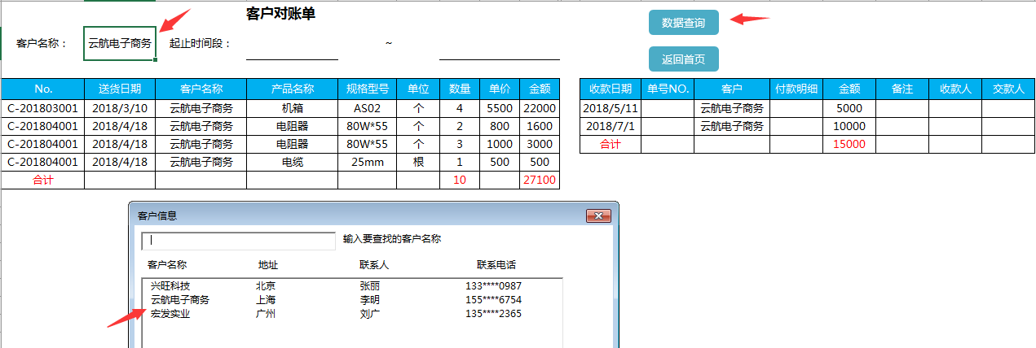1036x348 pixels.
Task: Click the No. column header
Action: tap(43, 89)
